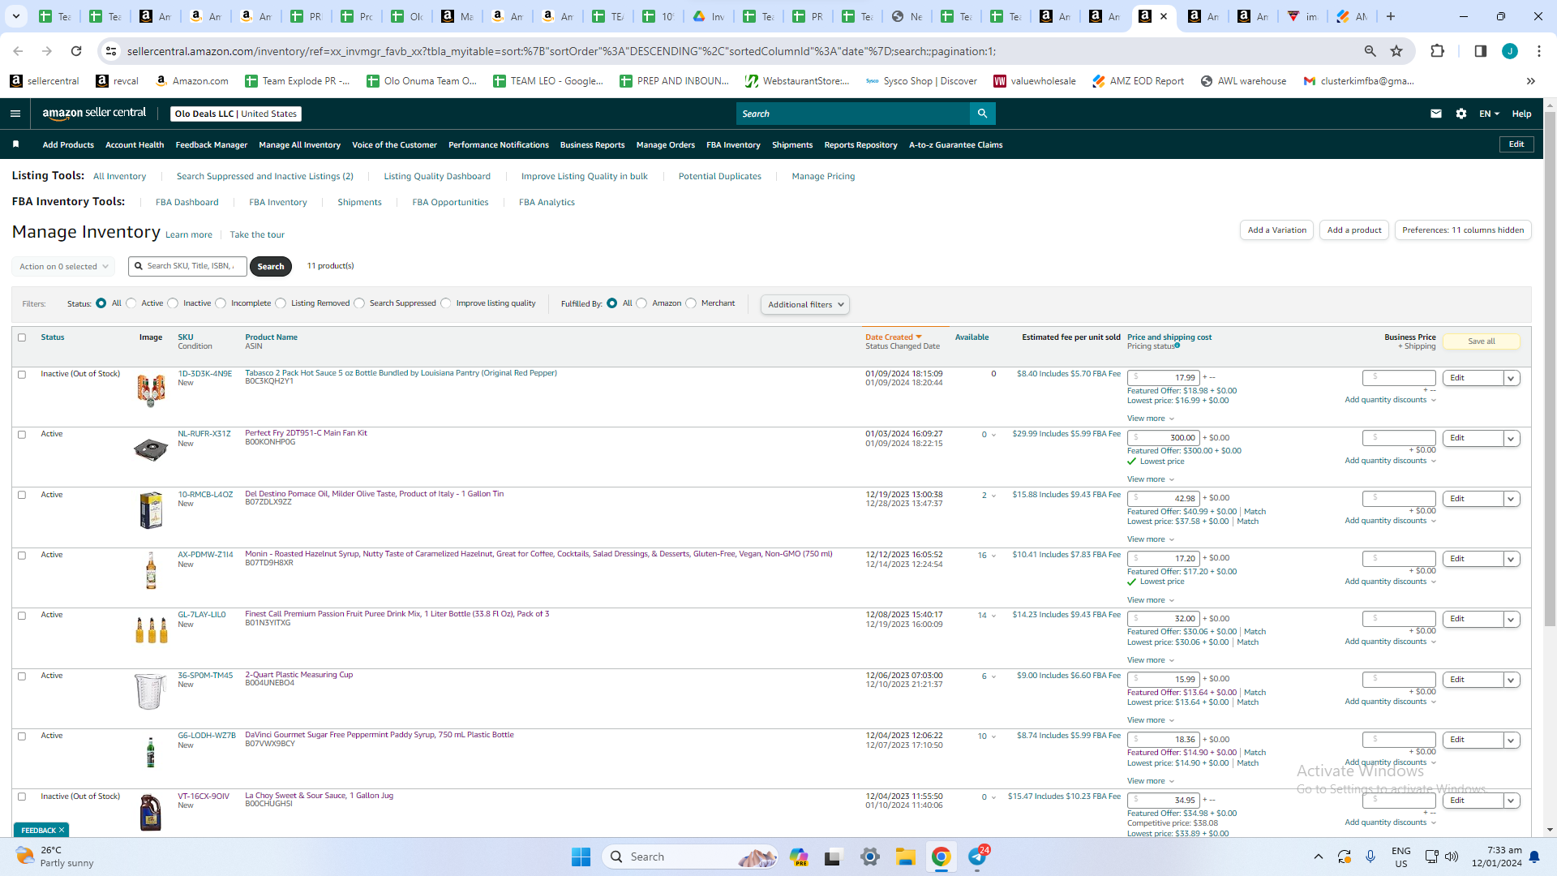Screen dimensions: 1557x876
Task: Open the EN language dropdown
Action: point(1490,114)
